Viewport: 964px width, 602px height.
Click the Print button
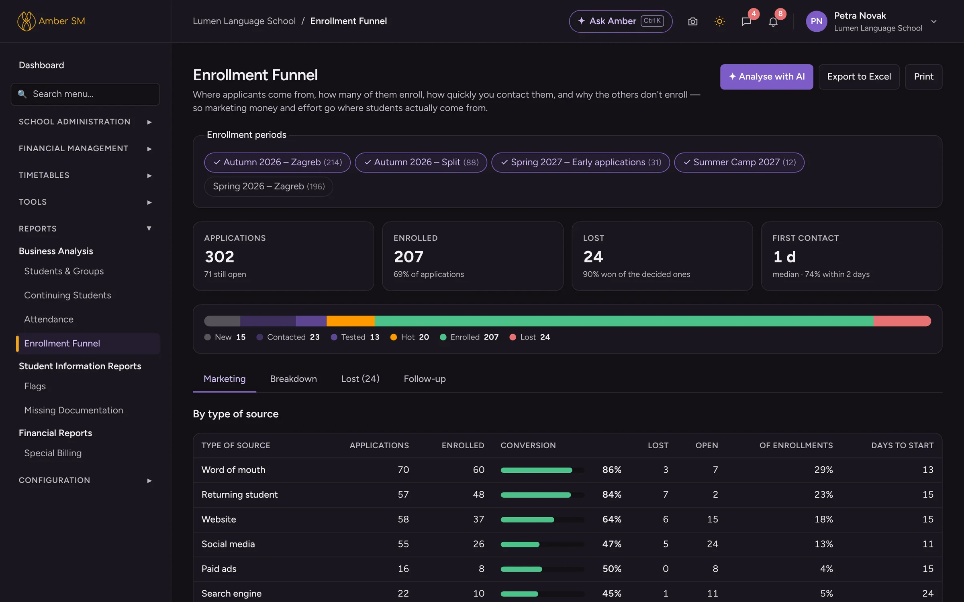tap(923, 77)
